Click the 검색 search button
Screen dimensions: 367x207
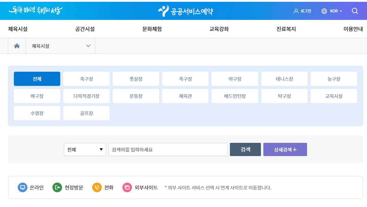pos(245,149)
